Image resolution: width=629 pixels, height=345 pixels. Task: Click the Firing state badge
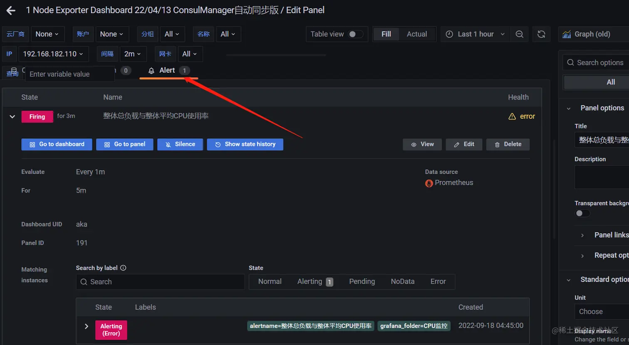point(37,117)
